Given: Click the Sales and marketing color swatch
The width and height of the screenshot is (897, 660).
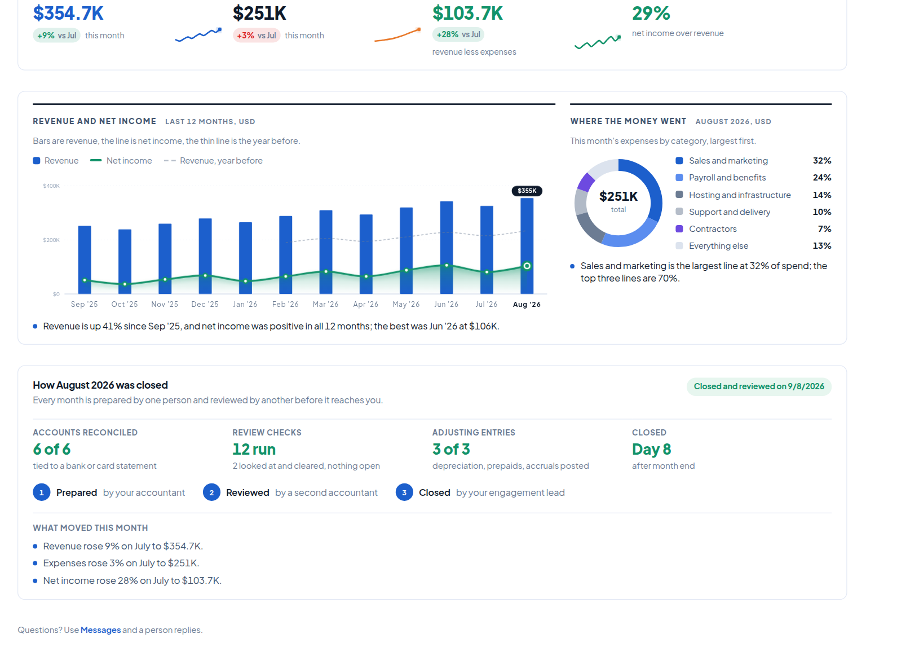Looking at the screenshot, I should tap(679, 161).
